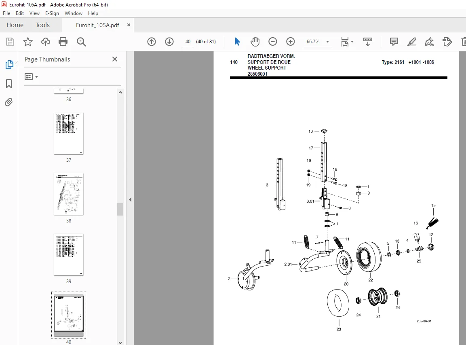Switch to the Home tab
The height and width of the screenshot is (345, 466).
point(15,25)
